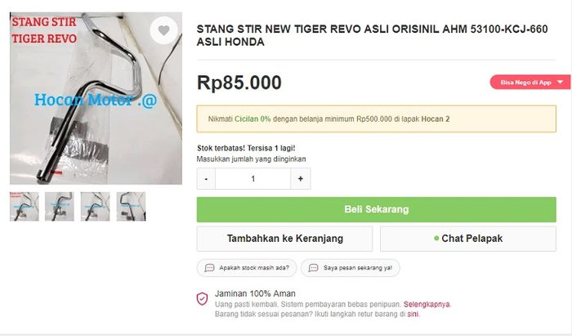Open 'Chat Pelapak' to message seller

[x=467, y=239]
